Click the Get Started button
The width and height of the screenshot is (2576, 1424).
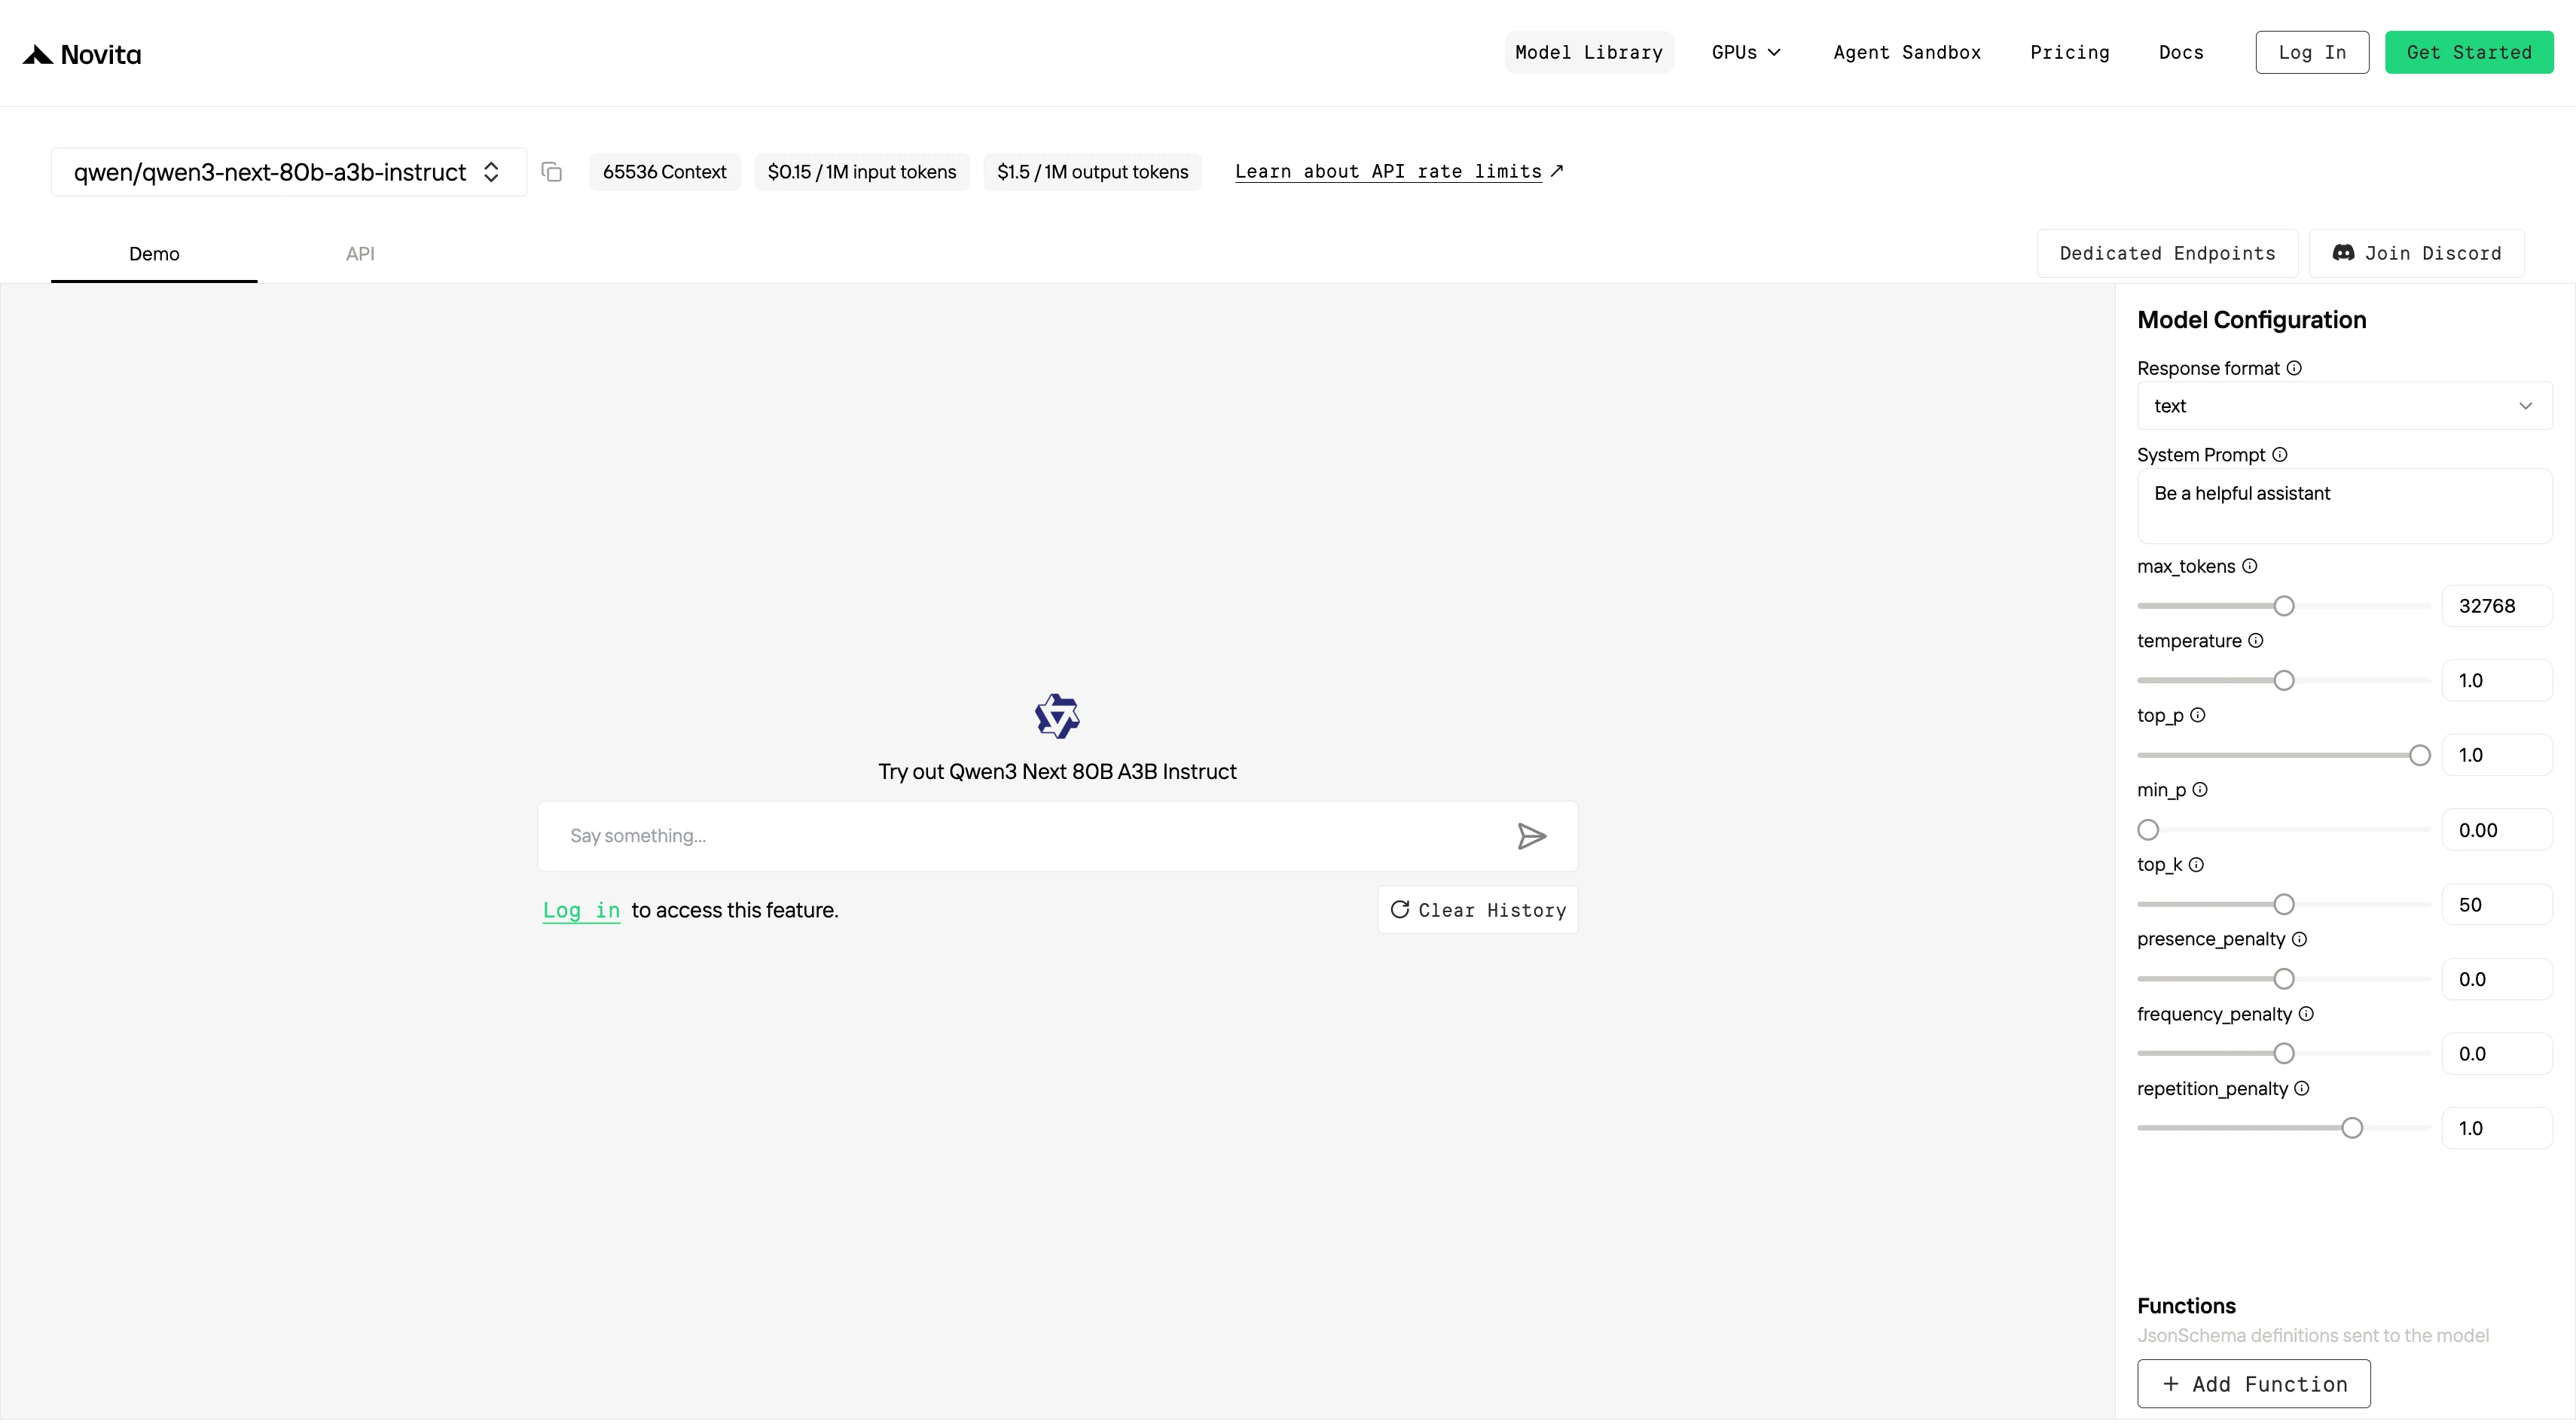click(2469, 52)
